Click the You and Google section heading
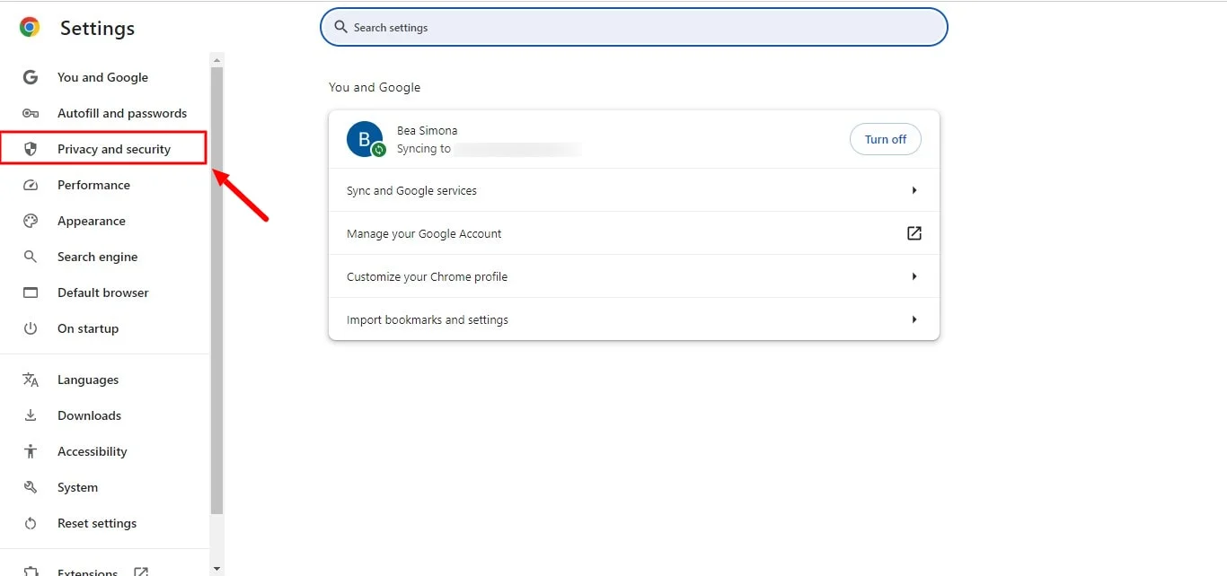The image size is (1227, 576). click(x=375, y=87)
